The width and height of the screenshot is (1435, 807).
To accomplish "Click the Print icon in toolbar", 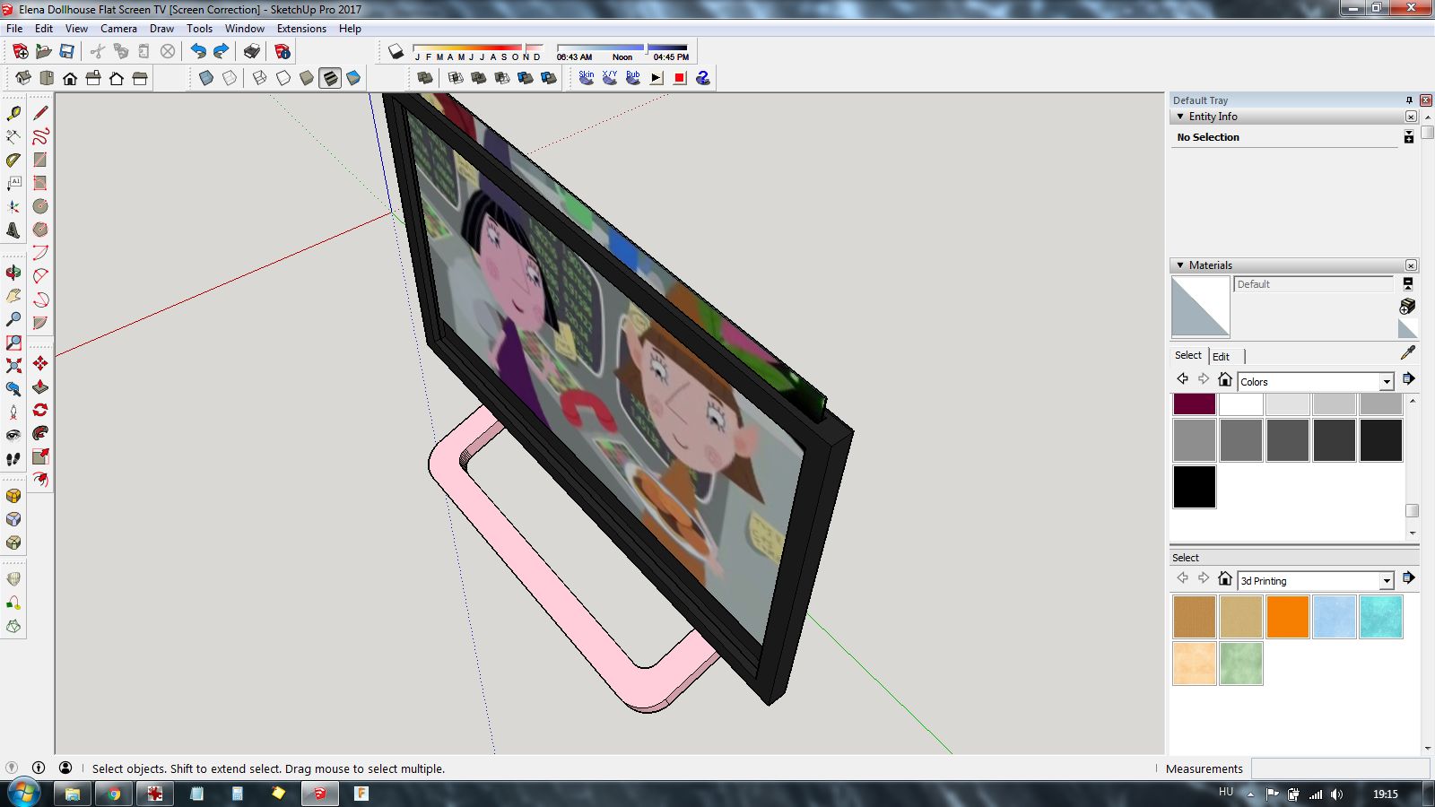I will coord(252,51).
